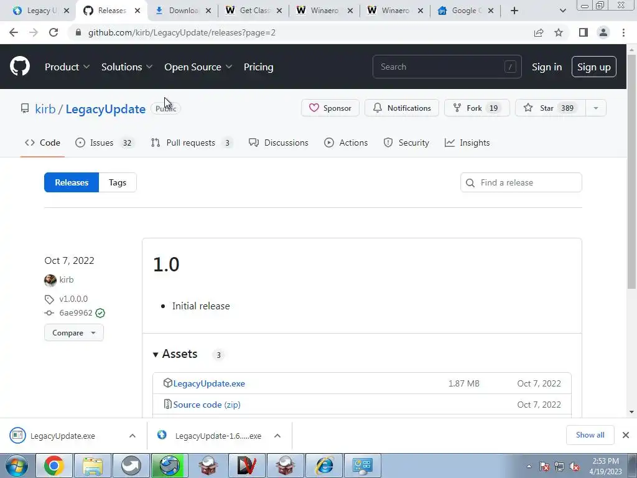The width and height of the screenshot is (637, 478).
Task: Click the volume icon in system tray
Action: pyautogui.click(x=574, y=467)
